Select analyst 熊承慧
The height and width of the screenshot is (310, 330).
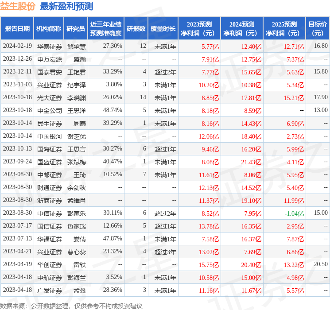click(x=76, y=46)
